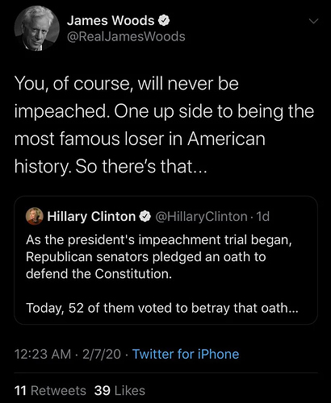Open Hillary Clinton's small avatar

click(35, 216)
